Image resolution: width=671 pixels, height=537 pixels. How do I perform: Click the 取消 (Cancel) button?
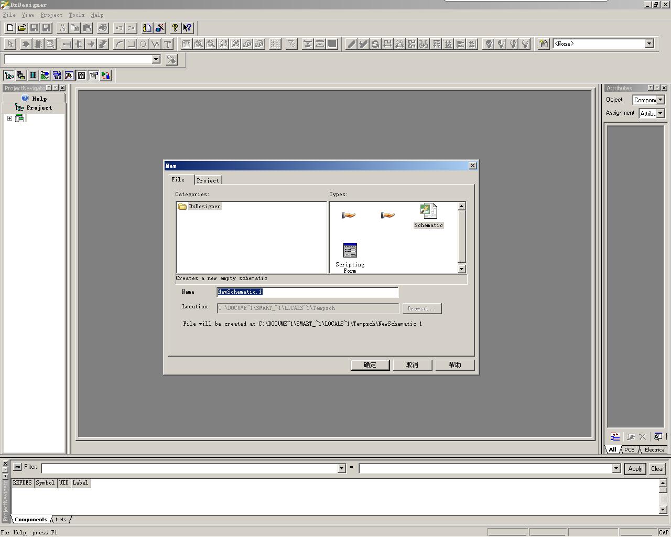coord(413,365)
